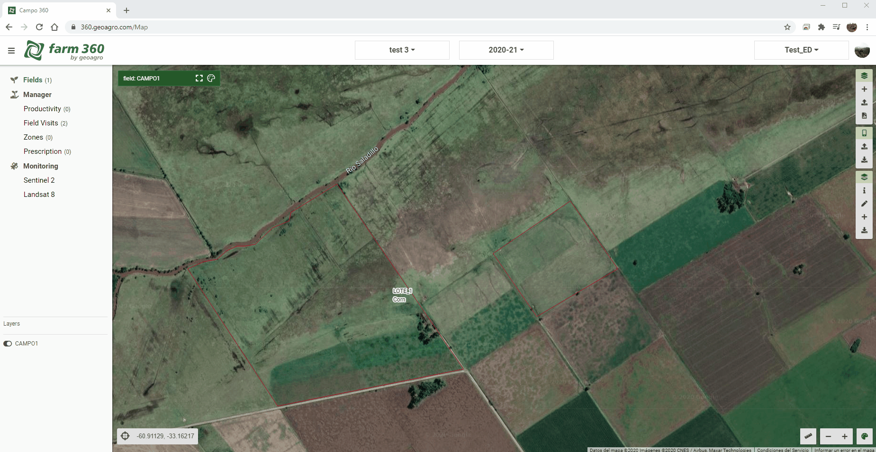Click upload icon above the report document icon
Image resolution: width=876 pixels, height=452 pixels.
[x=864, y=102]
